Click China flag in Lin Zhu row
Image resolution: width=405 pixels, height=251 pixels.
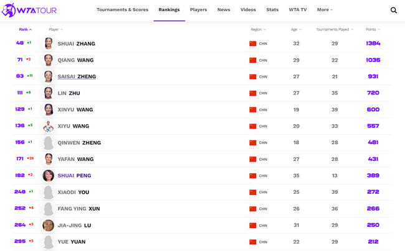[252, 93]
